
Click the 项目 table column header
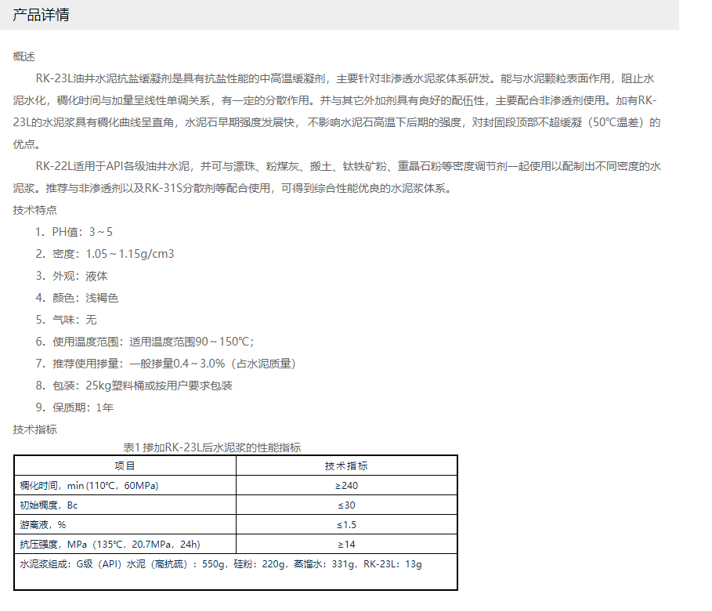coord(125,465)
